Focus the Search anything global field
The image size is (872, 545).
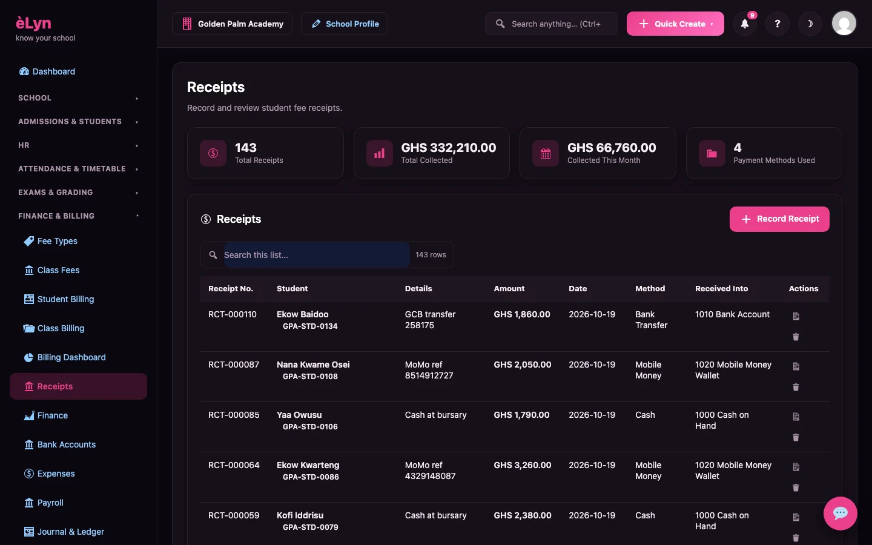[552, 24]
